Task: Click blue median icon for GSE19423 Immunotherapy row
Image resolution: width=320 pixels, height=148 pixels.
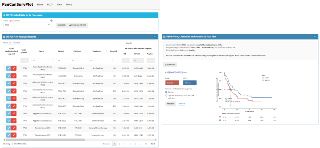Action: pyautogui.click(x=9, y=135)
